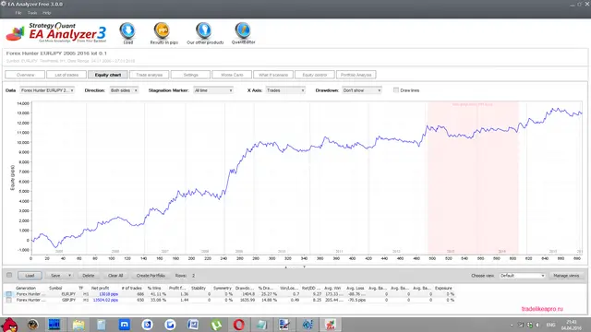Viewport: 591px width, 332px height.
Task: Click the Save button
Action: coord(55,276)
